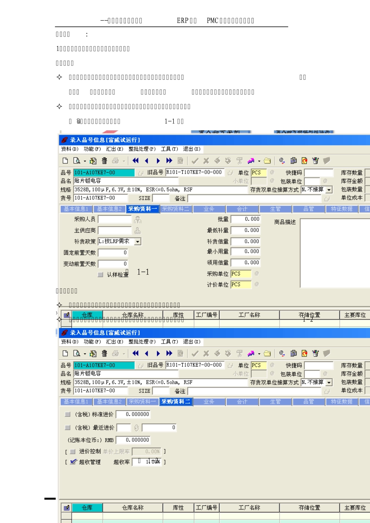Click grid corner icon of 仓库 table in 采购资料二 window
This screenshot has height=523, width=370.
(67, 508)
